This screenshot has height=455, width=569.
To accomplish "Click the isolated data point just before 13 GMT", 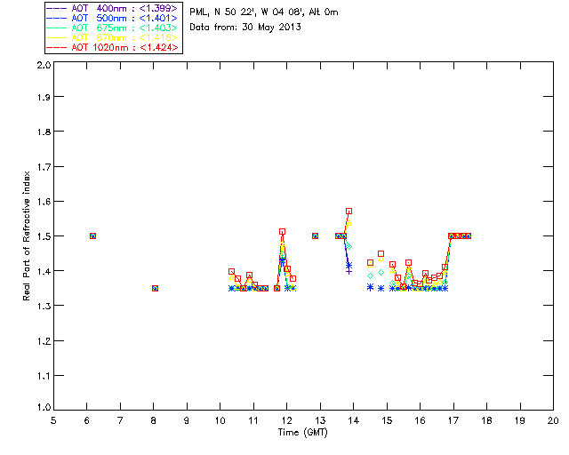I will point(315,235).
